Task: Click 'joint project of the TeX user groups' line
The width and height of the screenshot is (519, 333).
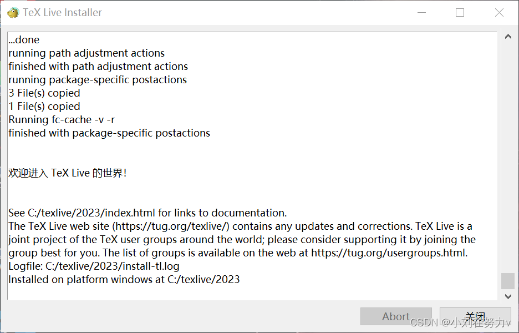Action: click(x=242, y=240)
